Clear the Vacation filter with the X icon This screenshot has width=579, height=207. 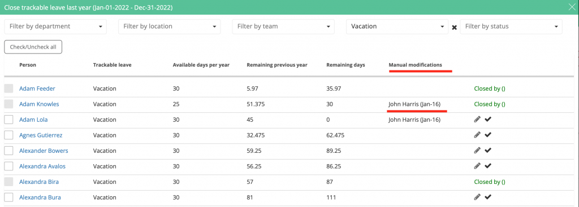(454, 27)
